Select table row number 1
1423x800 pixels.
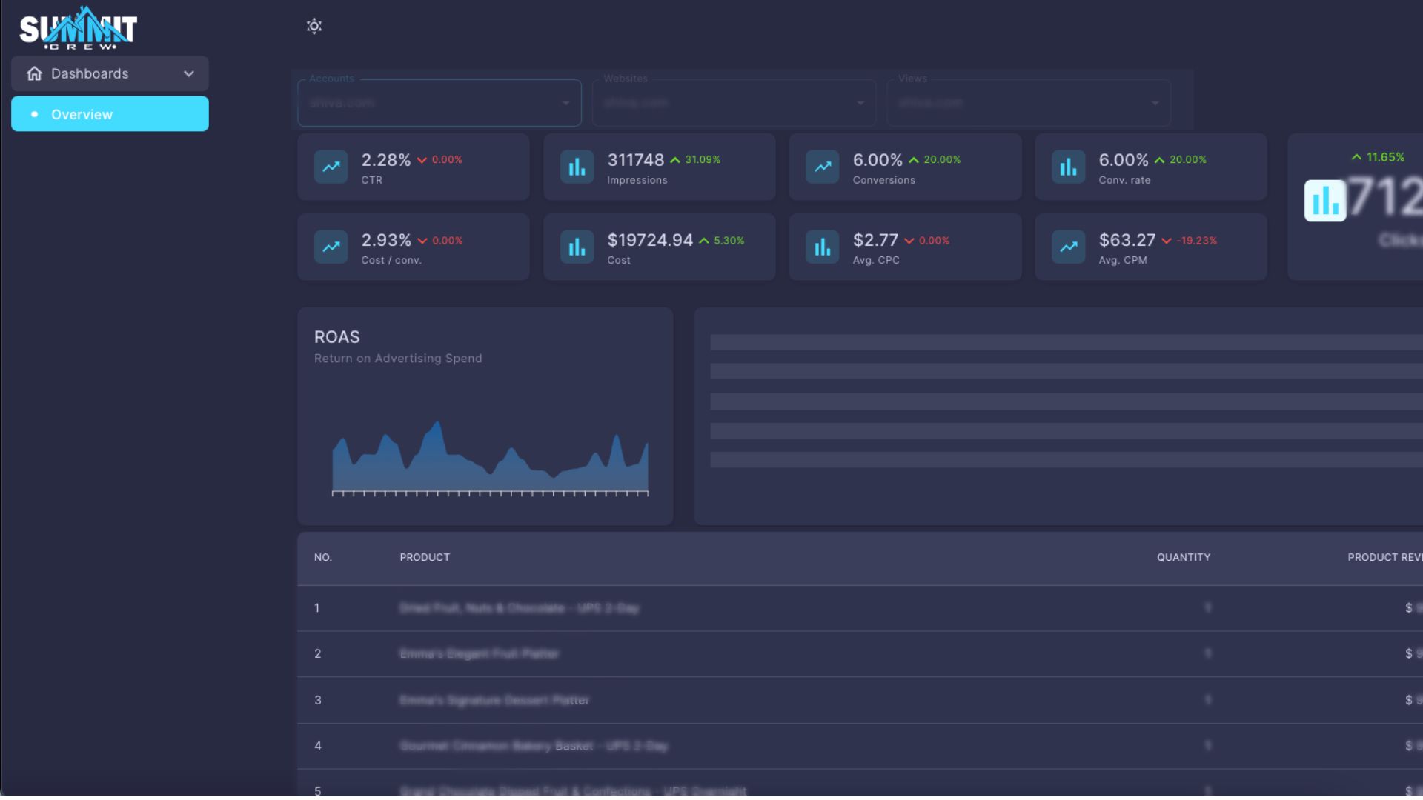pos(860,608)
